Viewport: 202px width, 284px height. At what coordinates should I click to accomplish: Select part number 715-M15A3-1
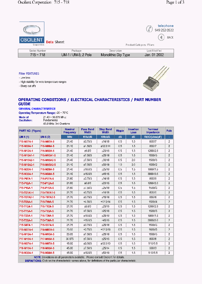pyautogui.click(x=27, y=165)
